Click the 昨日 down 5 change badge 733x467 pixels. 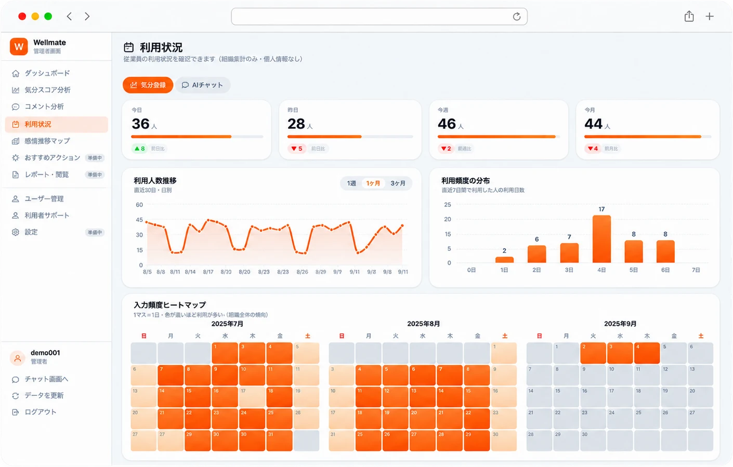[x=297, y=149]
